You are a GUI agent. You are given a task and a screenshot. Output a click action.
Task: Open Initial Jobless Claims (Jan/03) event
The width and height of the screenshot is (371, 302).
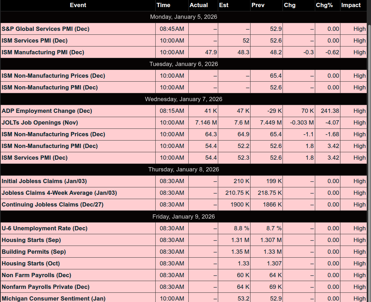[x=44, y=181]
